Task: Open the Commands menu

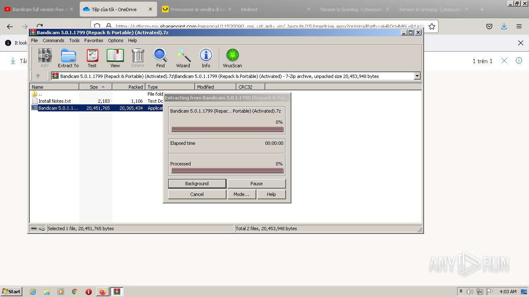Action: (x=53, y=40)
